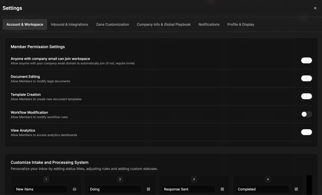
Task: Edit the Doing status title field
Action: [x=115, y=189]
